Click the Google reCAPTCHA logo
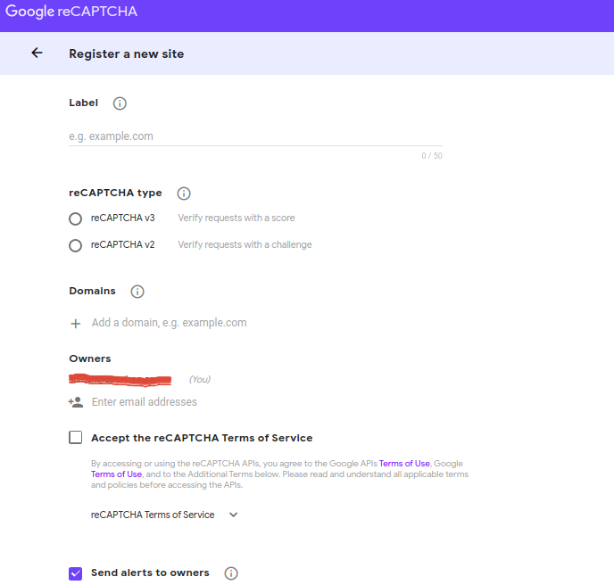614x585 pixels. [71, 12]
